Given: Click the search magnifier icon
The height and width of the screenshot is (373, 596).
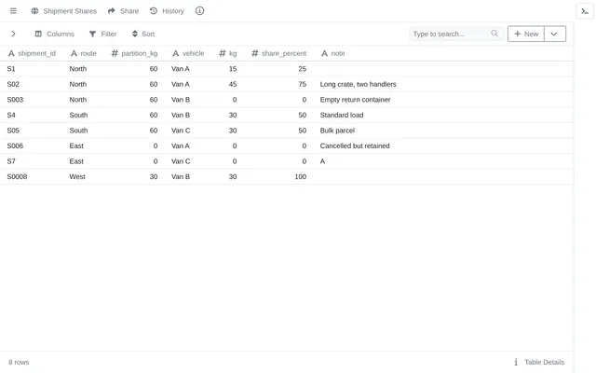Looking at the screenshot, I should 494,34.
